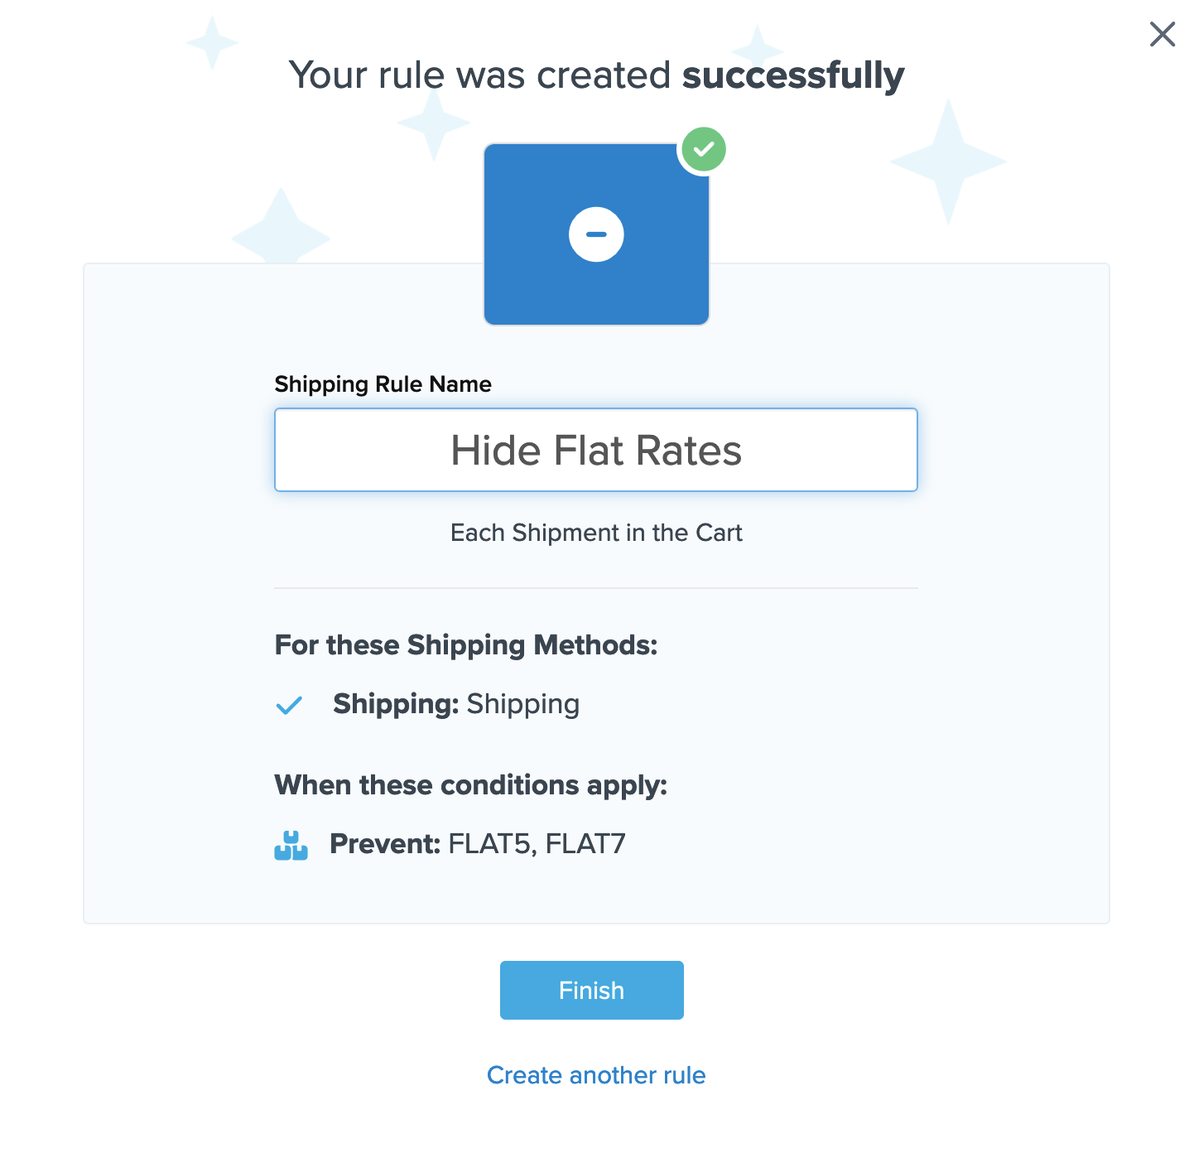
Task: Close the success dialog with the X
Action: (x=1163, y=34)
